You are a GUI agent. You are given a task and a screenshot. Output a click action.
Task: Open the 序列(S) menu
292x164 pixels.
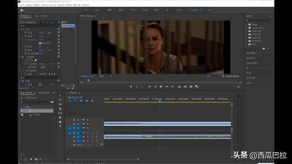45,5
